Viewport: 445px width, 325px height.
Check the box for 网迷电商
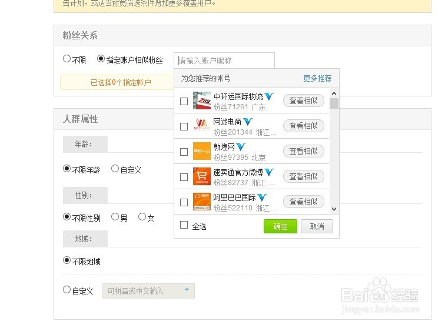coord(184,126)
